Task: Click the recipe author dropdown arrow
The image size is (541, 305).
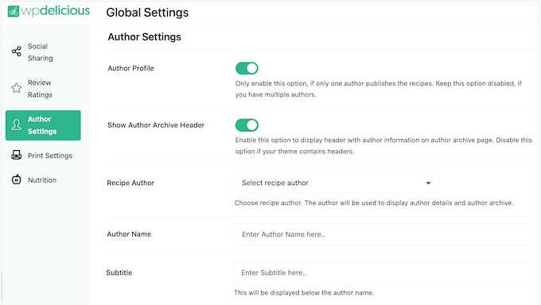Action: pyautogui.click(x=428, y=183)
